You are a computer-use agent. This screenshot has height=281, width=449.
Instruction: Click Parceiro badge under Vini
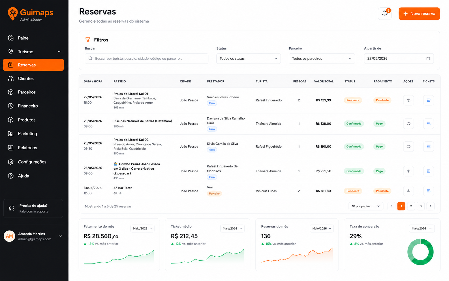pos(214,193)
